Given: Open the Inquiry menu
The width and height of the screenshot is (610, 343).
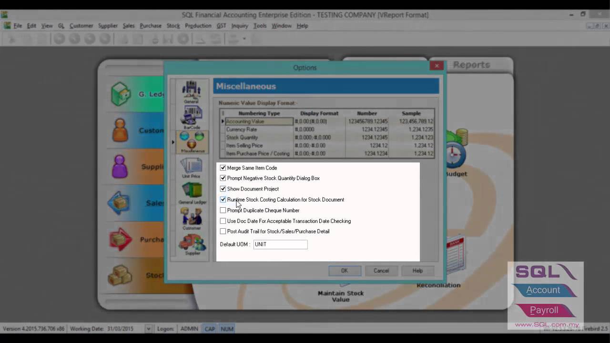Looking at the screenshot, I should [240, 26].
